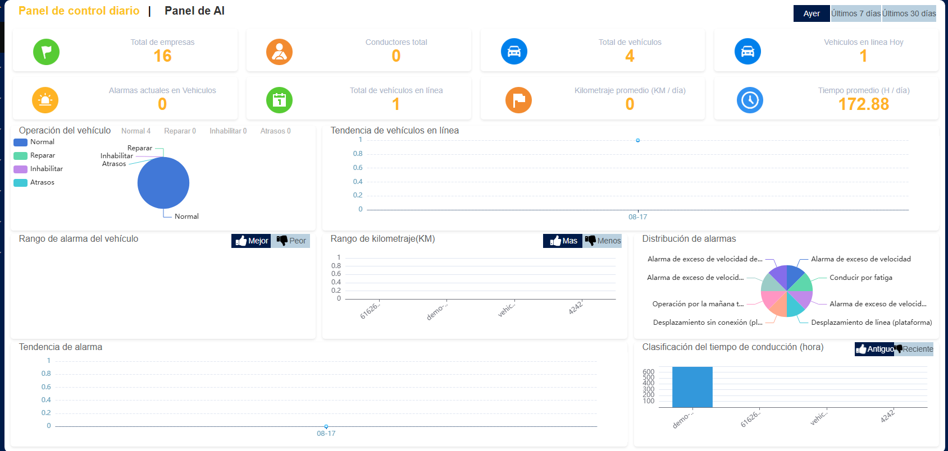Image resolution: width=948 pixels, height=451 pixels.
Task: Show data for Últimos 30 días
Action: tap(909, 13)
